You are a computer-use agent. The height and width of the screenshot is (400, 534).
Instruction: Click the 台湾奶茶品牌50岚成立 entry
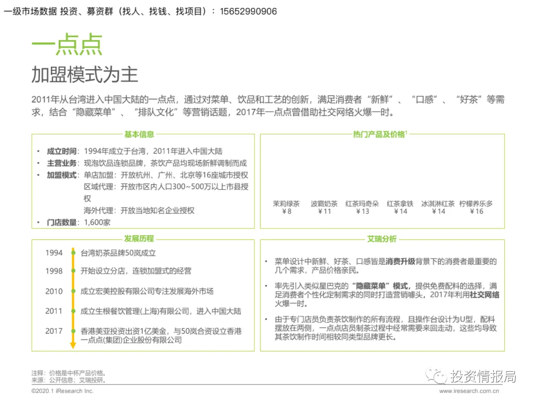click(x=118, y=253)
